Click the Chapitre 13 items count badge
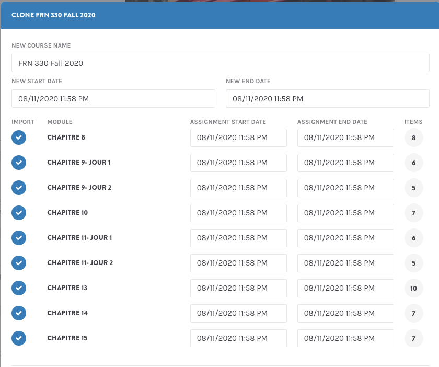The width and height of the screenshot is (439, 367). tap(413, 289)
